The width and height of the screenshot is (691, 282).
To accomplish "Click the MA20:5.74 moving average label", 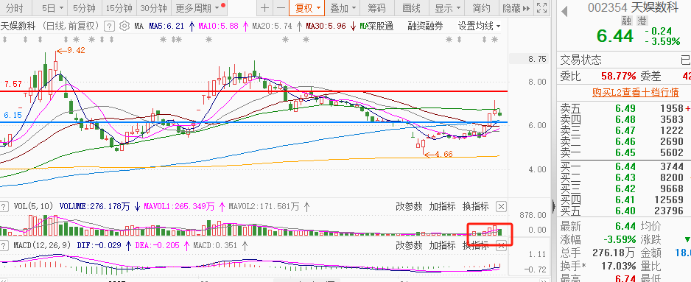I will click(272, 27).
